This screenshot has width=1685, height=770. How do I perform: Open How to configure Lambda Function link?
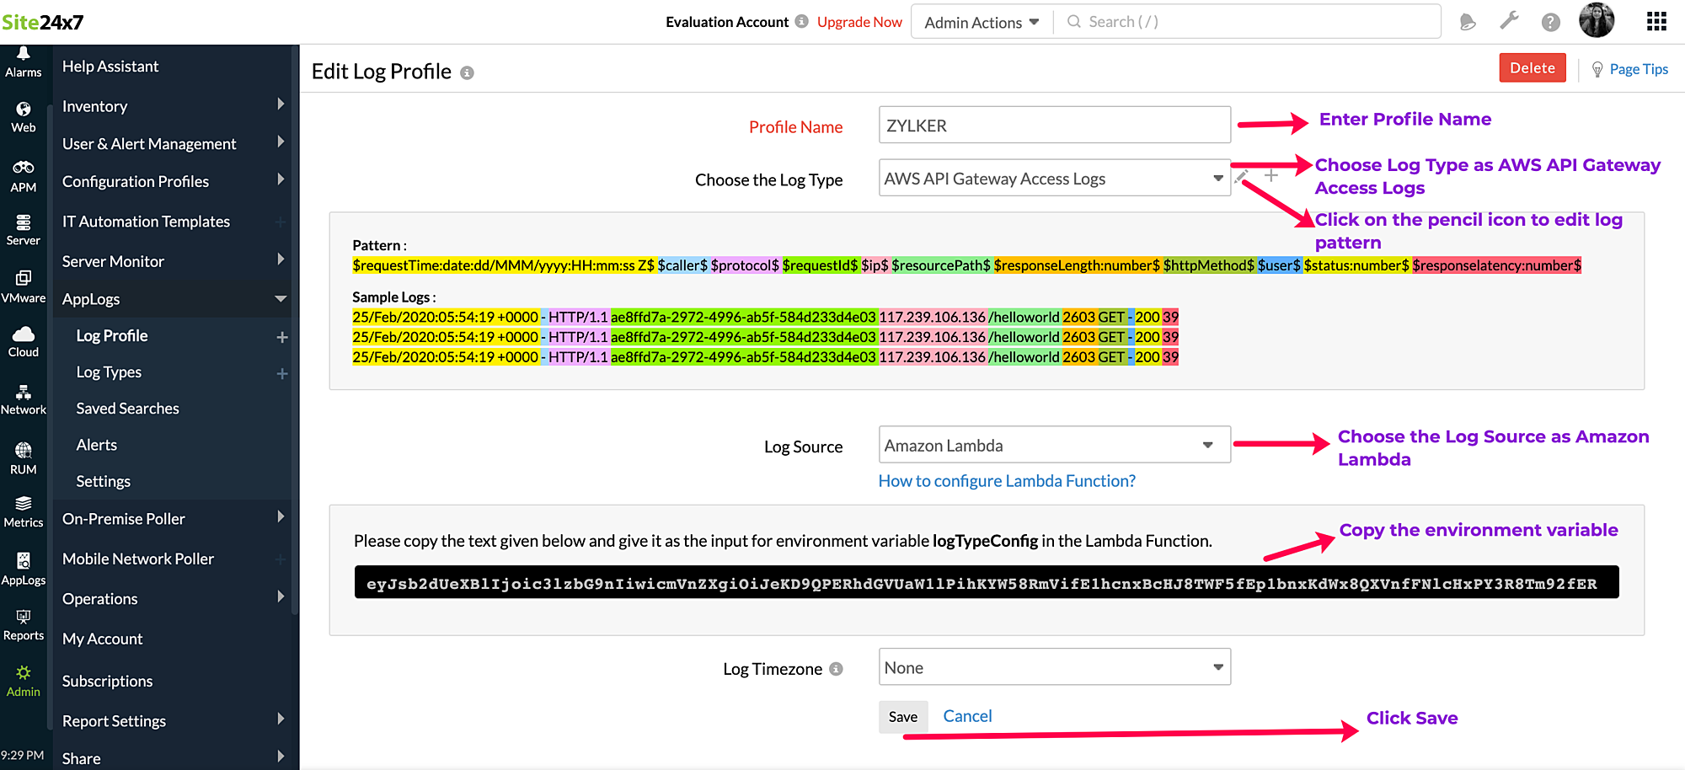pos(1007,481)
